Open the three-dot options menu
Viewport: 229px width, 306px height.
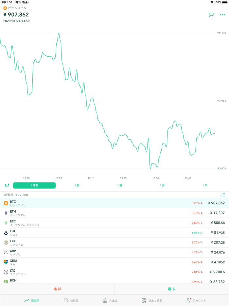[x=223, y=14]
